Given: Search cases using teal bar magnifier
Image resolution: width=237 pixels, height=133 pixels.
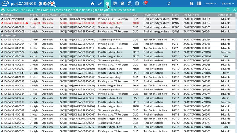Looking at the screenshot, I should (228, 10).
